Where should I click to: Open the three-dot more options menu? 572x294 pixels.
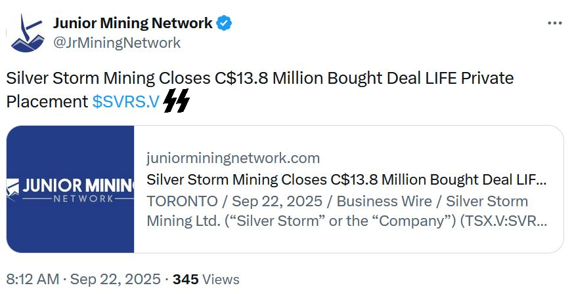coord(555,24)
